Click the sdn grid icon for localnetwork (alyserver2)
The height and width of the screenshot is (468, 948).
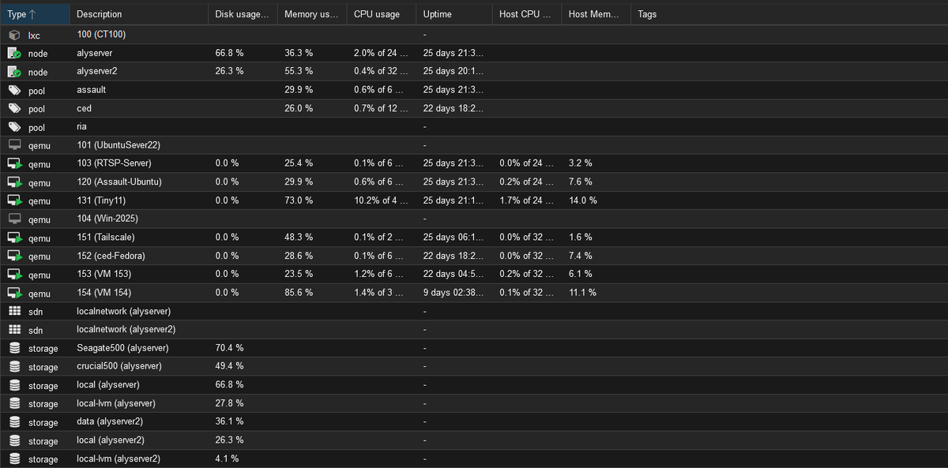[x=13, y=329]
